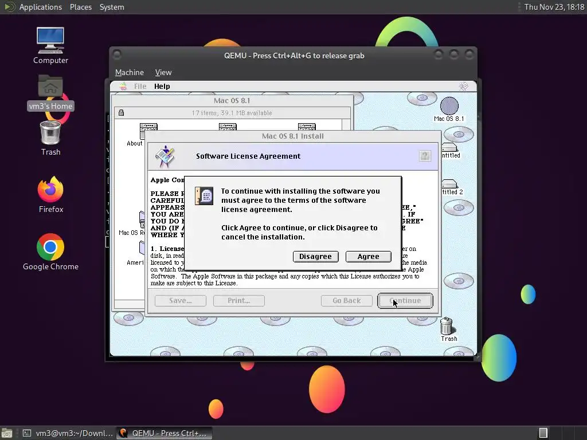Click the date and time in top panel
The height and width of the screenshot is (440, 587).
tap(554, 7)
